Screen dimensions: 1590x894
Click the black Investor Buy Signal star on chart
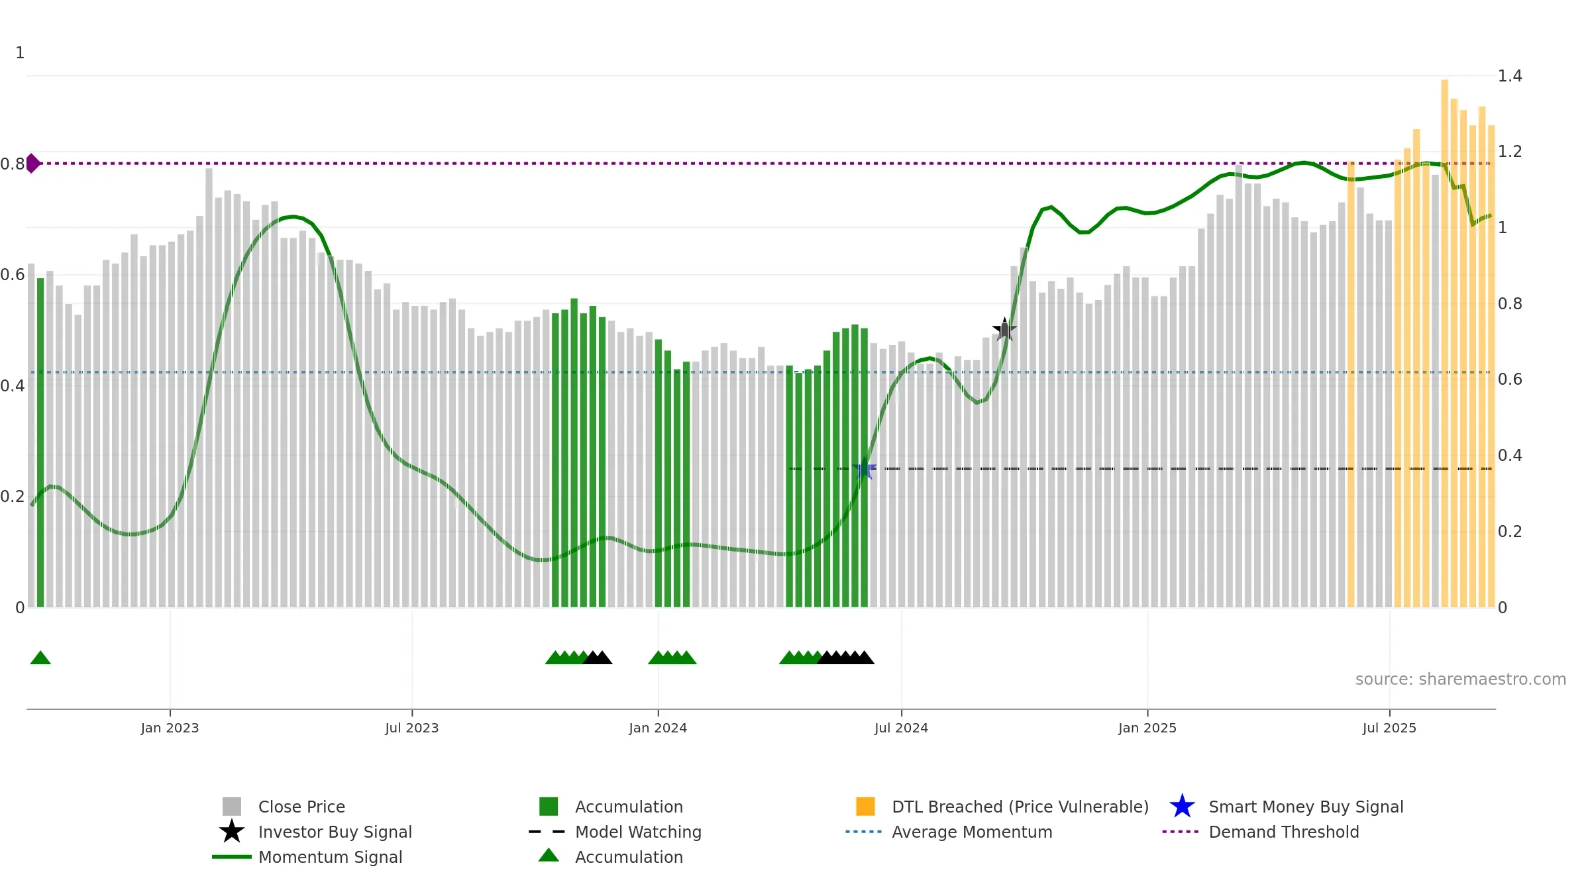click(x=1004, y=329)
